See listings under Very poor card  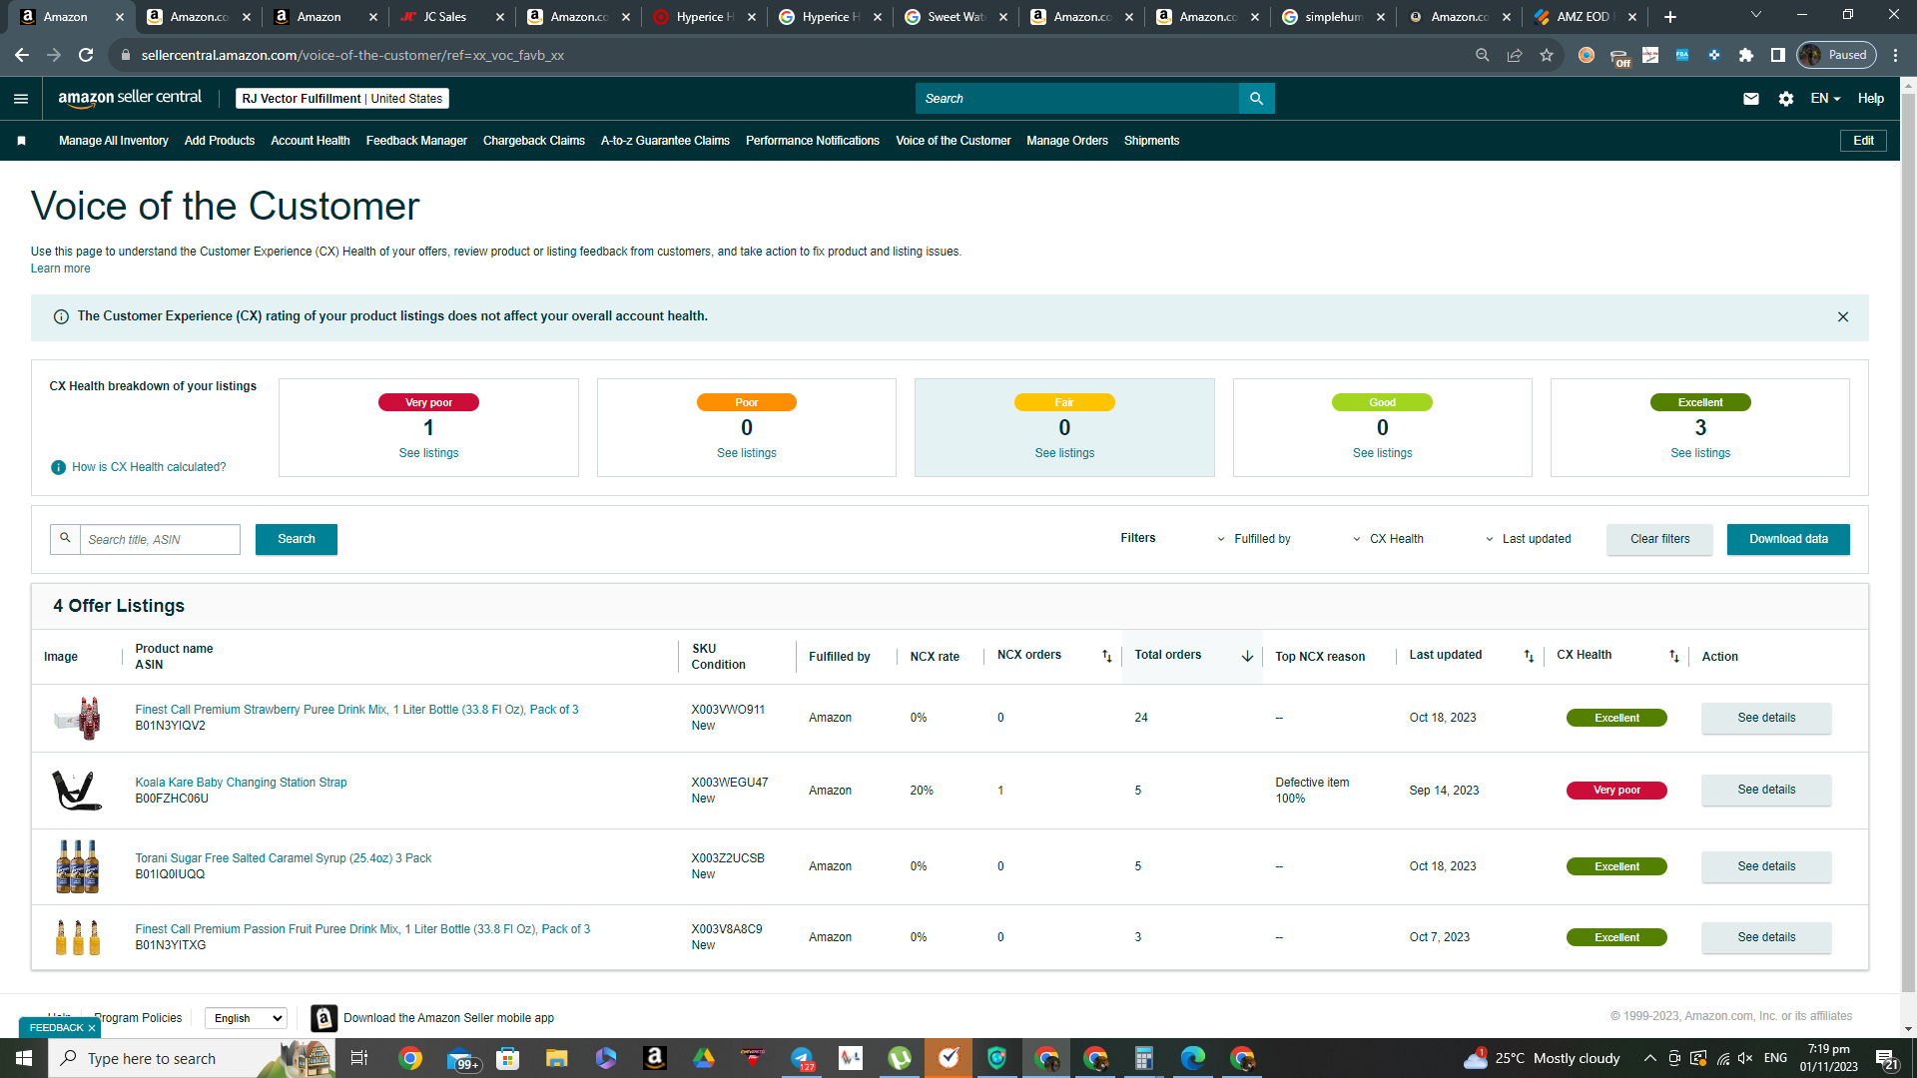click(x=428, y=453)
